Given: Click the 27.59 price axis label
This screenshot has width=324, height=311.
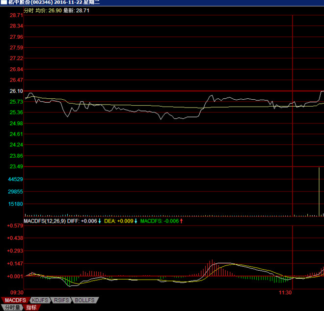Looking at the screenshot, I should [16, 48].
